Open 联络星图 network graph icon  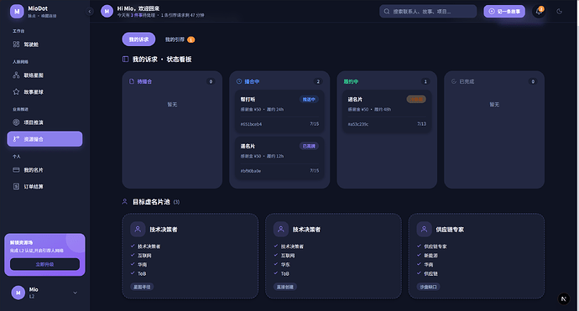(16, 75)
